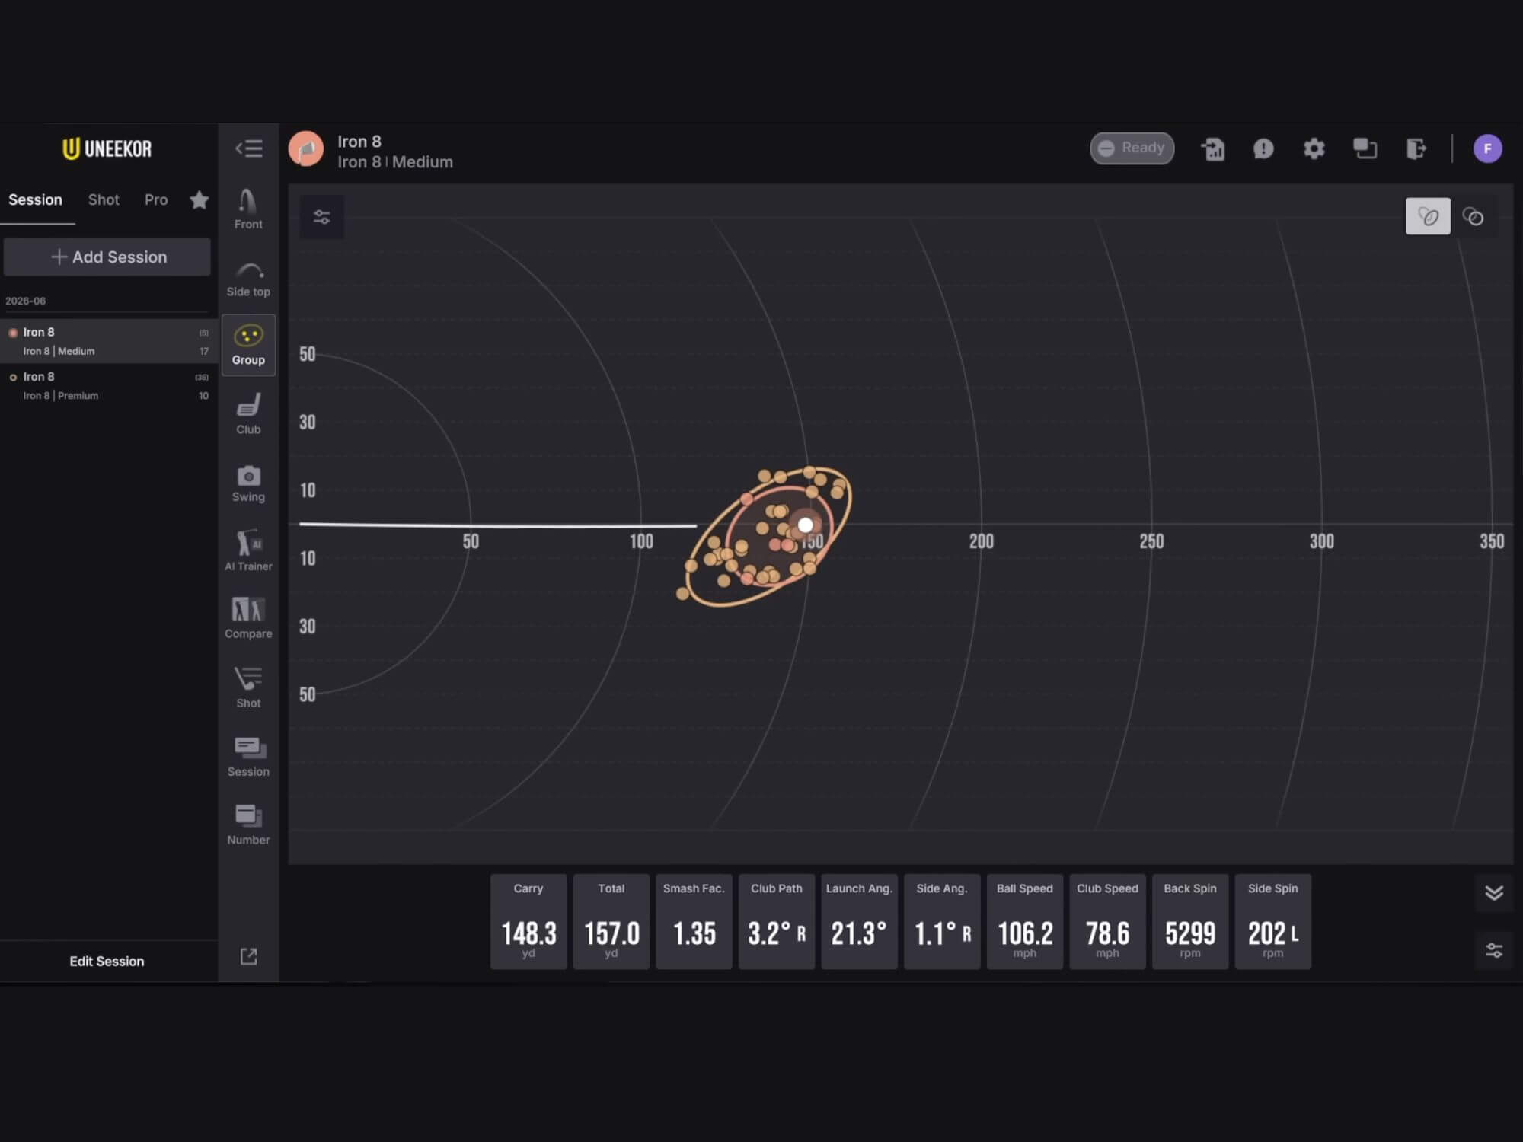Select the Iron 8 Medium session
The height and width of the screenshot is (1142, 1523).
(x=108, y=341)
